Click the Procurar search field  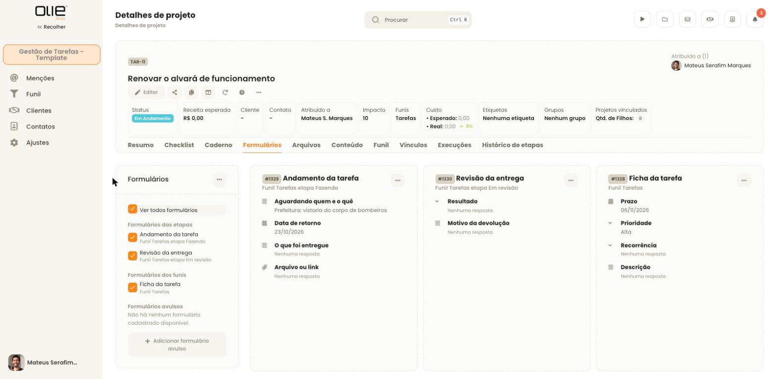coord(418,20)
